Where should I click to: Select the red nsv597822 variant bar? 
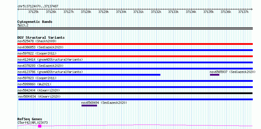pyautogui.click(x=135, y=56)
